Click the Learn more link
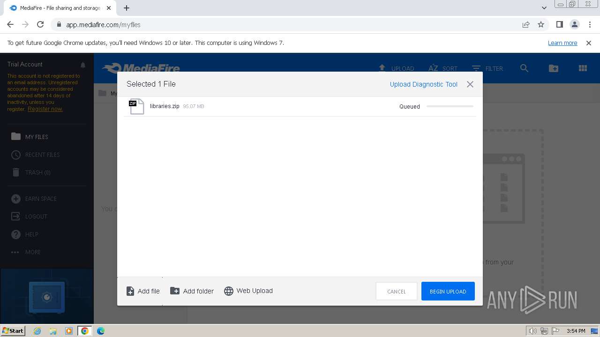 [562, 43]
